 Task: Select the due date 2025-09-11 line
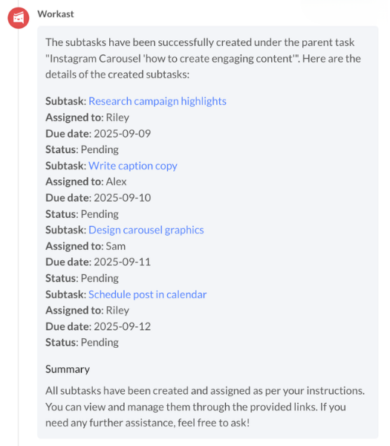[x=98, y=262]
